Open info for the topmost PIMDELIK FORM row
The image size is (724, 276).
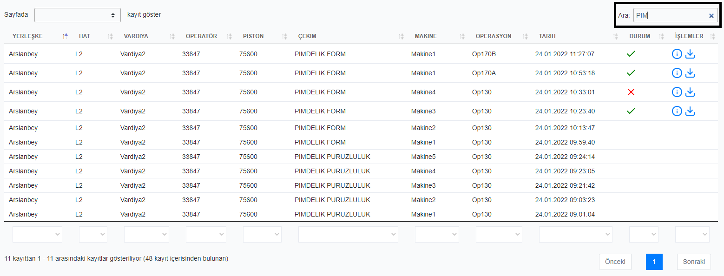click(677, 53)
